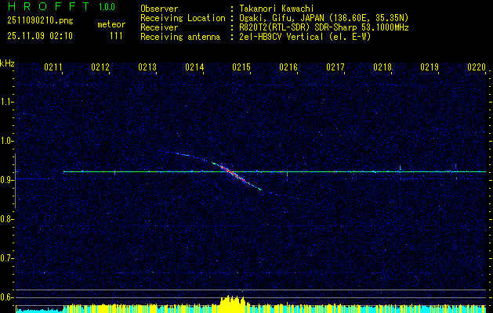Click time marker 0216
Screen dimensions: 493x313
(288, 67)
